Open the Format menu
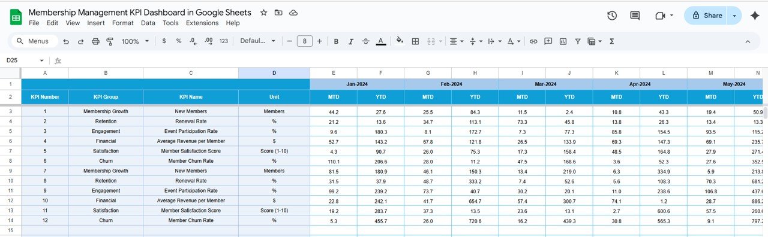The height and width of the screenshot is (237, 768). point(123,23)
